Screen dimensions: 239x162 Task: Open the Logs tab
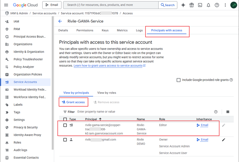pyautogui.click(x=139, y=30)
